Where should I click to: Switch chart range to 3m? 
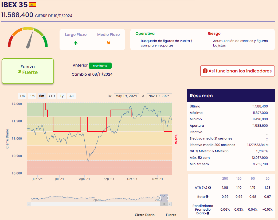(x=32, y=96)
